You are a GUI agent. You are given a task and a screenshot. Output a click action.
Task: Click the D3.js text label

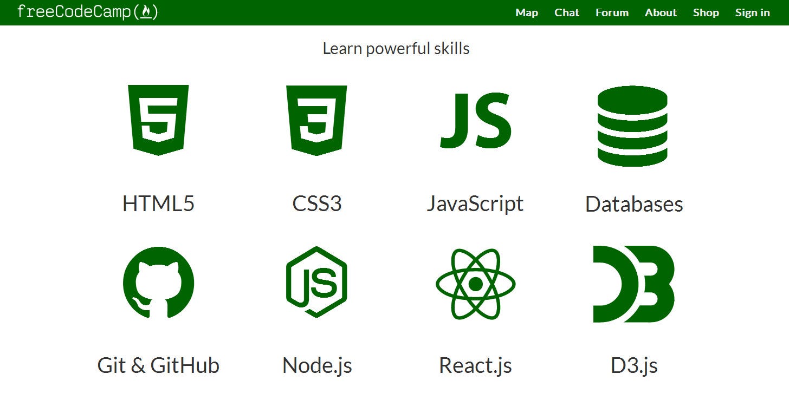(634, 365)
